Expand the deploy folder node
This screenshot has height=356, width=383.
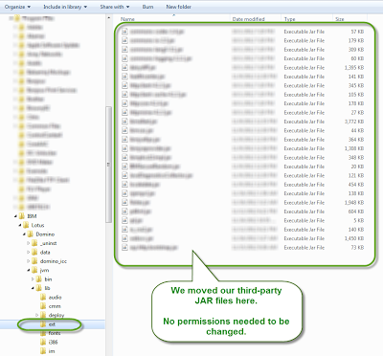click(37, 315)
